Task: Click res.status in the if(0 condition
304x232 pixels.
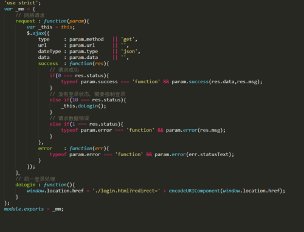Action: coord(89,76)
